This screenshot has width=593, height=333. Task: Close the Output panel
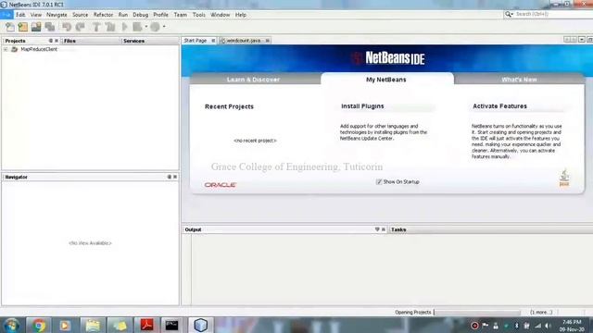tap(384, 229)
